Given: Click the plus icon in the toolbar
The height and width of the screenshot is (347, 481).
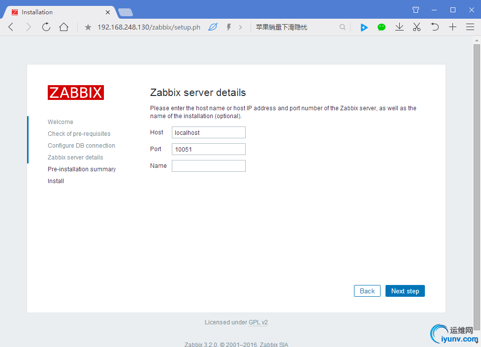Looking at the screenshot, I should (452, 27).
